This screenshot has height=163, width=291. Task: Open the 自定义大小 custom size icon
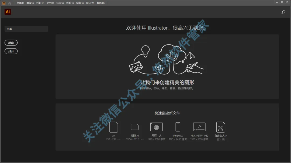[x=221, y=127]
